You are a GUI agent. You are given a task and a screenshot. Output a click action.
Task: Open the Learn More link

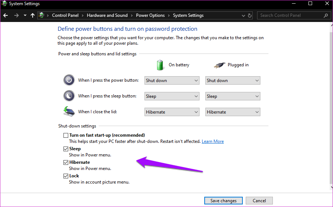(x=213, y=141)
